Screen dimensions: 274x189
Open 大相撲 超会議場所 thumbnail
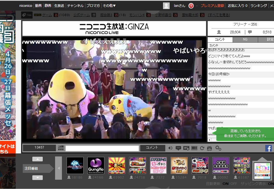coord(221,165)
